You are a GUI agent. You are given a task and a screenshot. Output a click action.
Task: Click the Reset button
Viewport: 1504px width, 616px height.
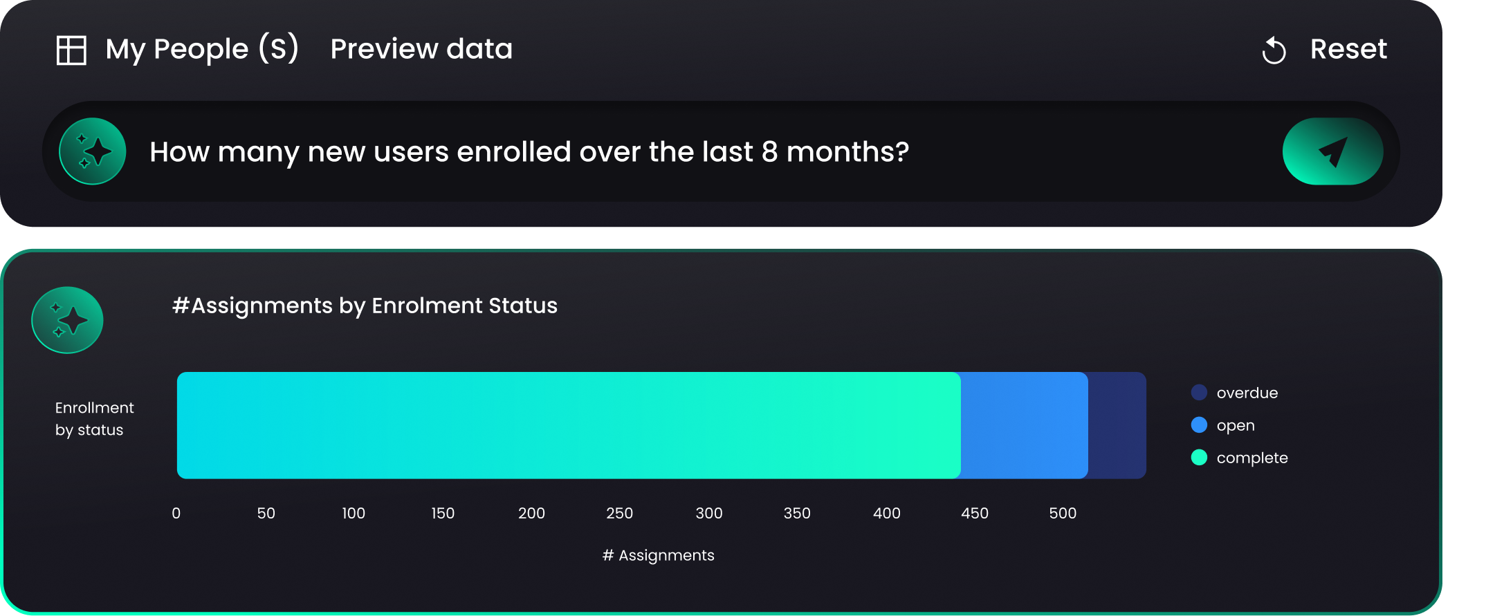(1348, 48)
